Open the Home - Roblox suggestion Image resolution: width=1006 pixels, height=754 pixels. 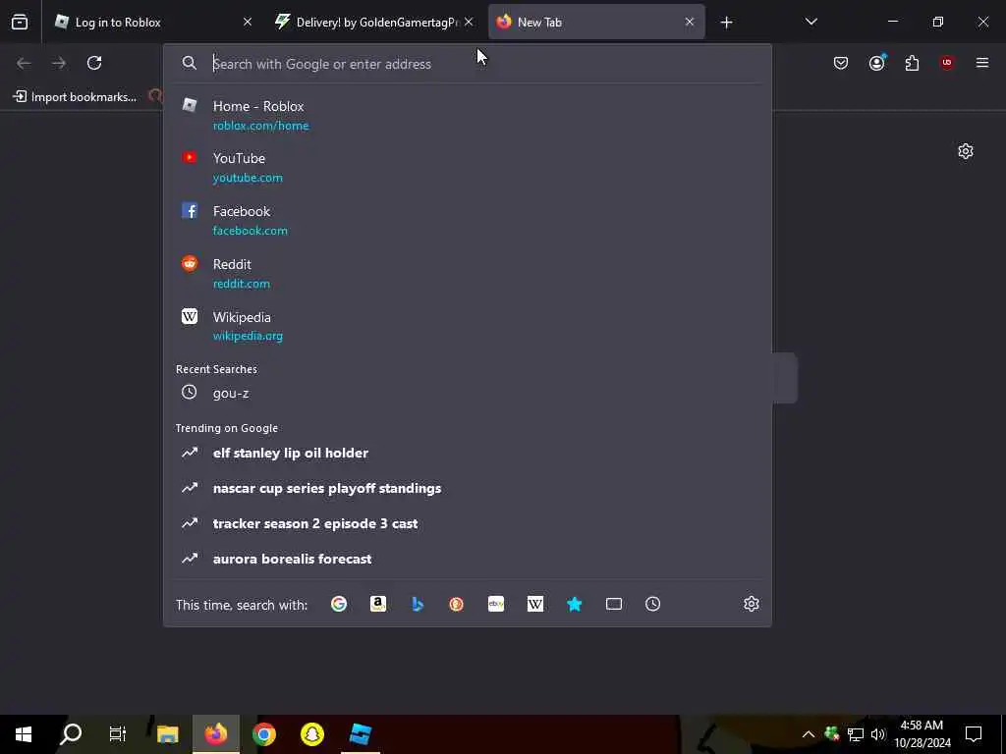(467, 116)
